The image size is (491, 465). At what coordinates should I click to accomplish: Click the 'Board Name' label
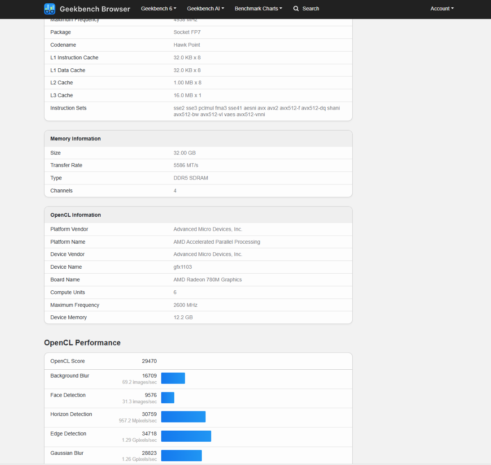(65, 280)
